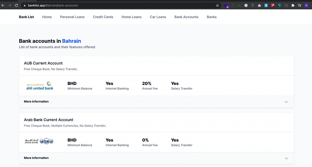The image size is (312, 167).
Task: Click the Ahli United Bank logo
Action: coord(40,86)
